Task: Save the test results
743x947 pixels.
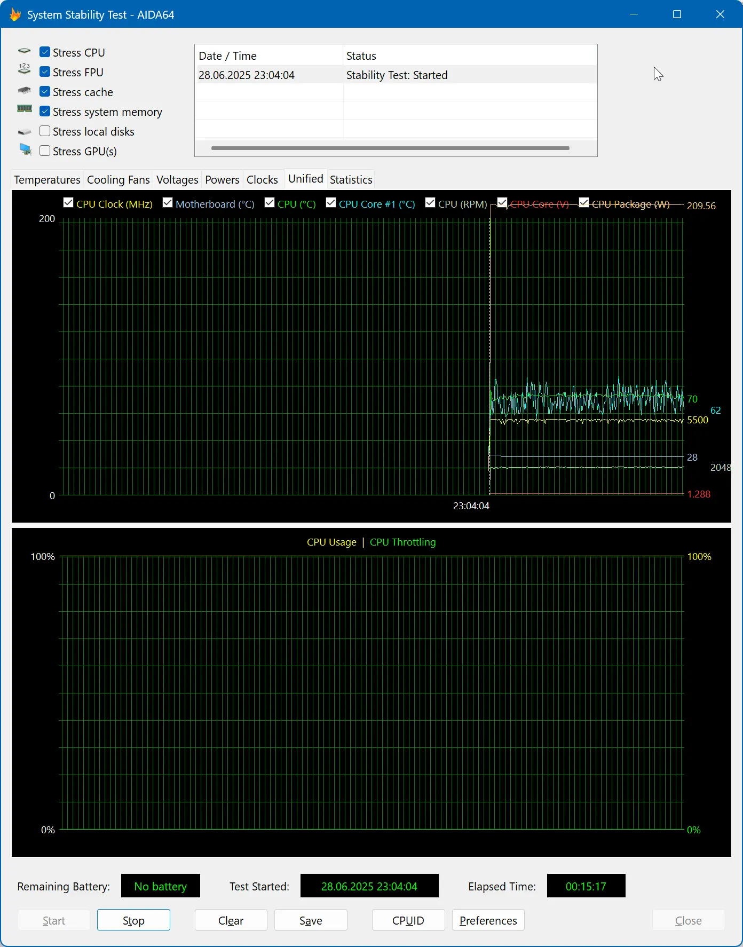Action: coord(311,920)
